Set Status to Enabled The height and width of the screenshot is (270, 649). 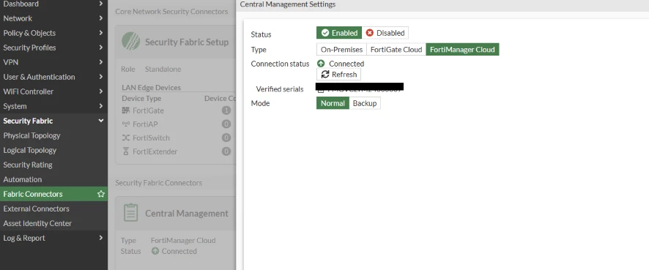tap(339, 33)
